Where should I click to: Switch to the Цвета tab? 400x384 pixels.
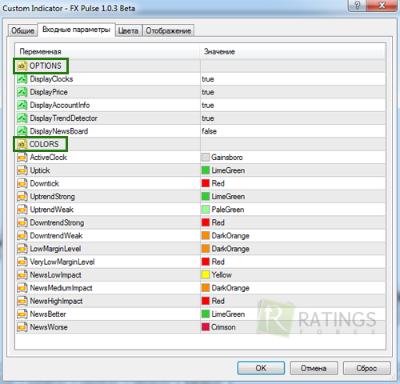point(128,30)
